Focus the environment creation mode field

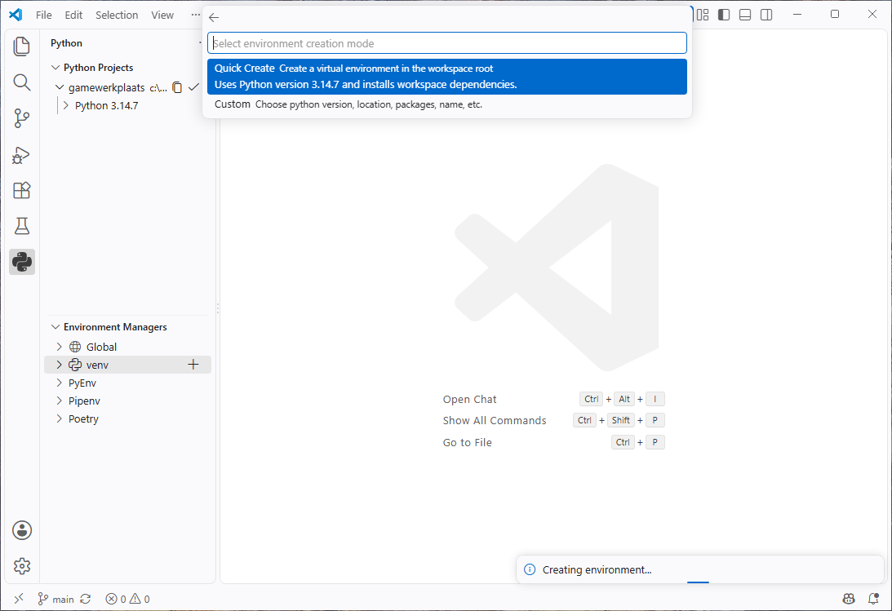(x=447, y=43)
